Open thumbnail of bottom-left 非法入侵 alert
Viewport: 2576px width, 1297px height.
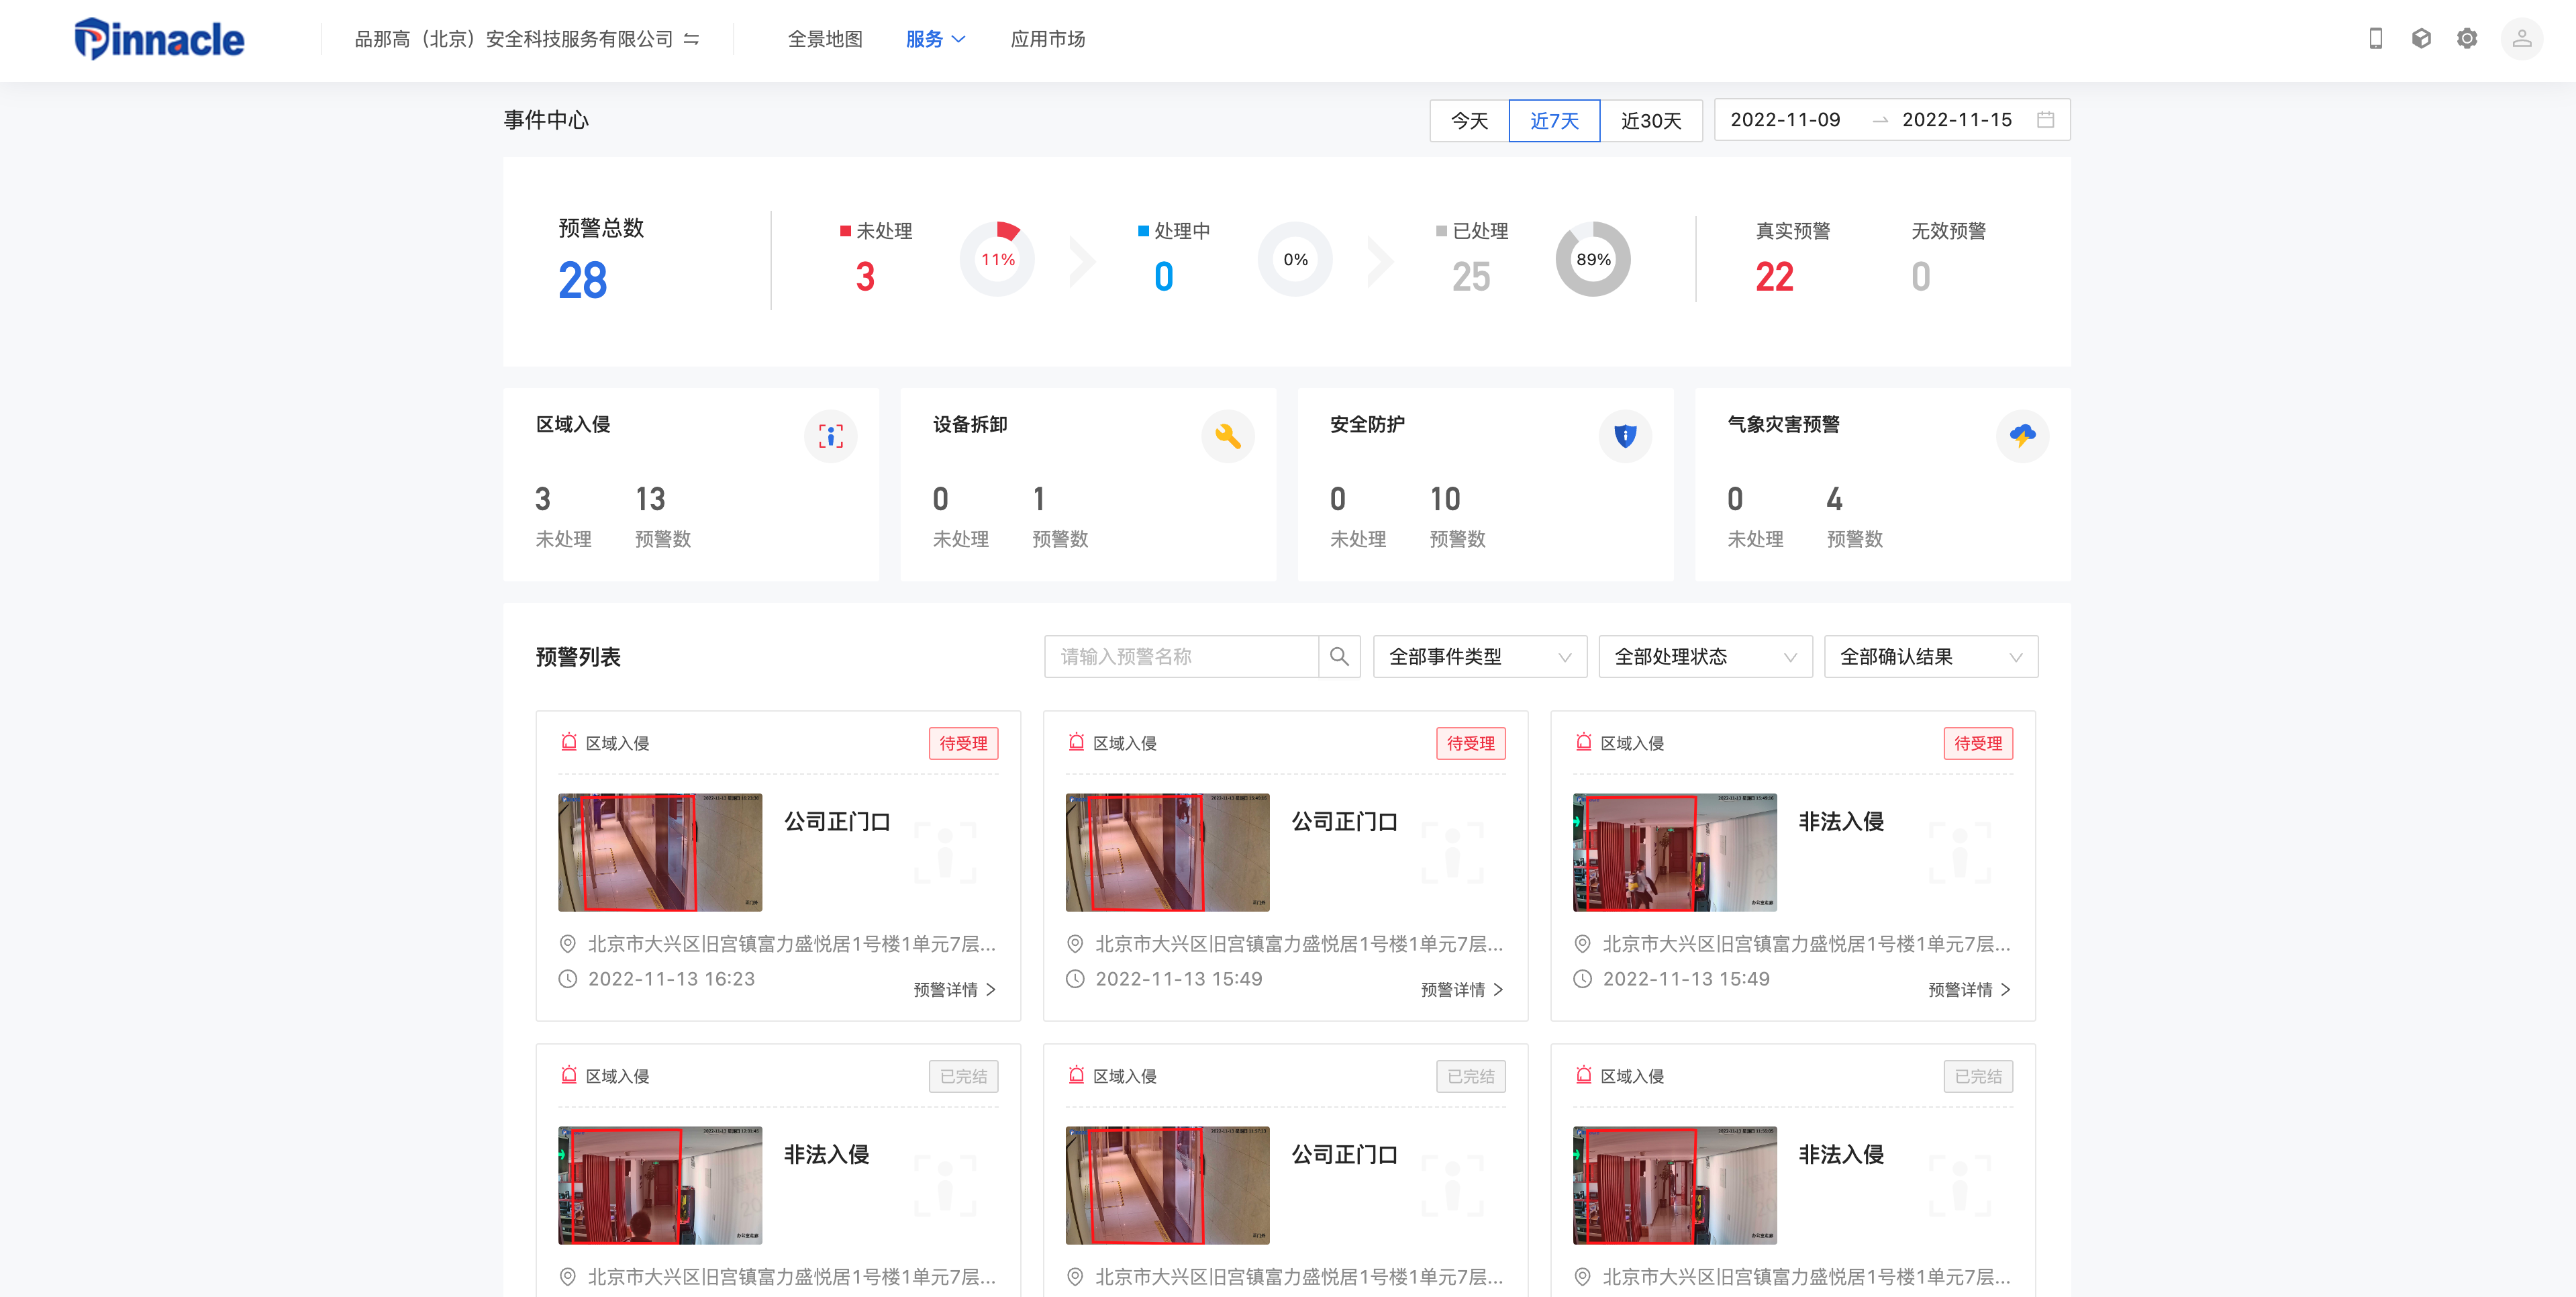tap(660, 1185)
